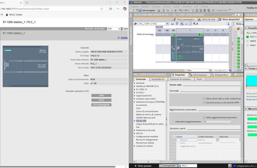
Task: Click the redo arrow icon
Action: click(x=186, y=10)
